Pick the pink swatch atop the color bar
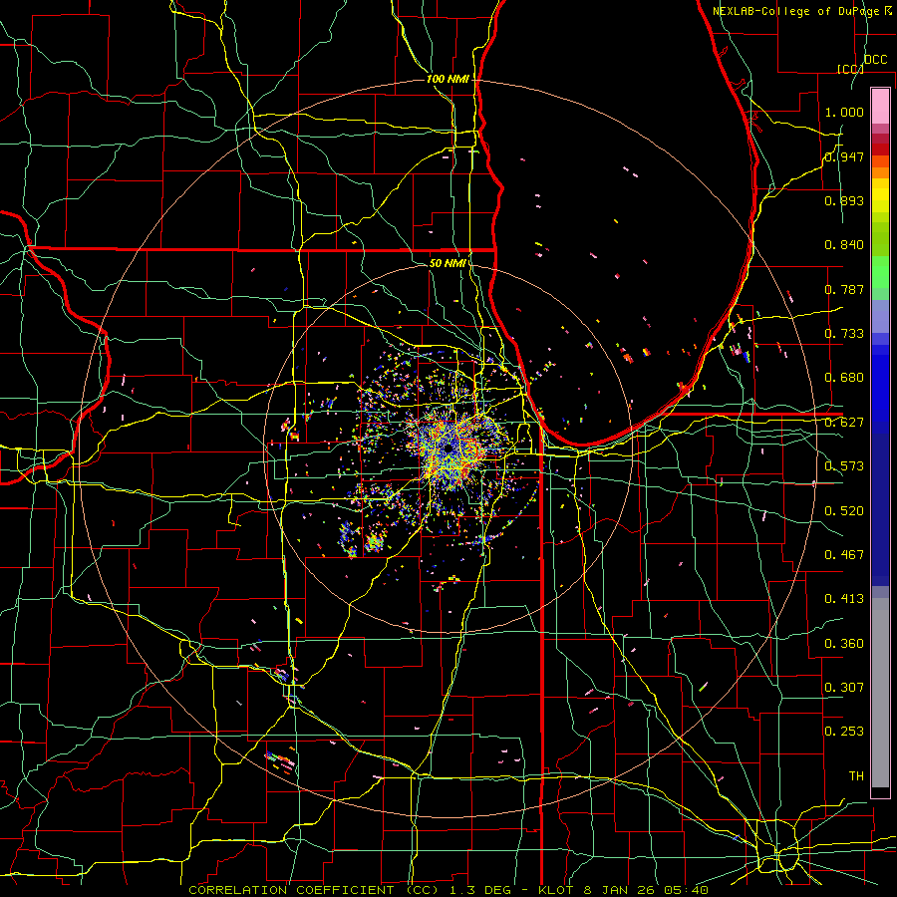The height and width of the screenshot is (897, 897). [880, 106]
